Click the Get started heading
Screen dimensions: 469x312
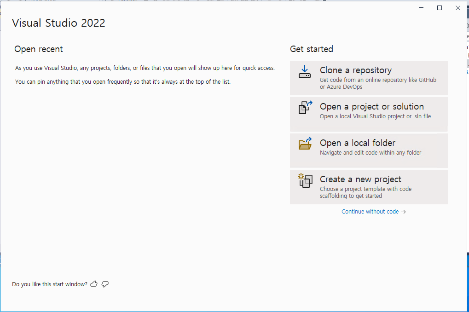312,49
